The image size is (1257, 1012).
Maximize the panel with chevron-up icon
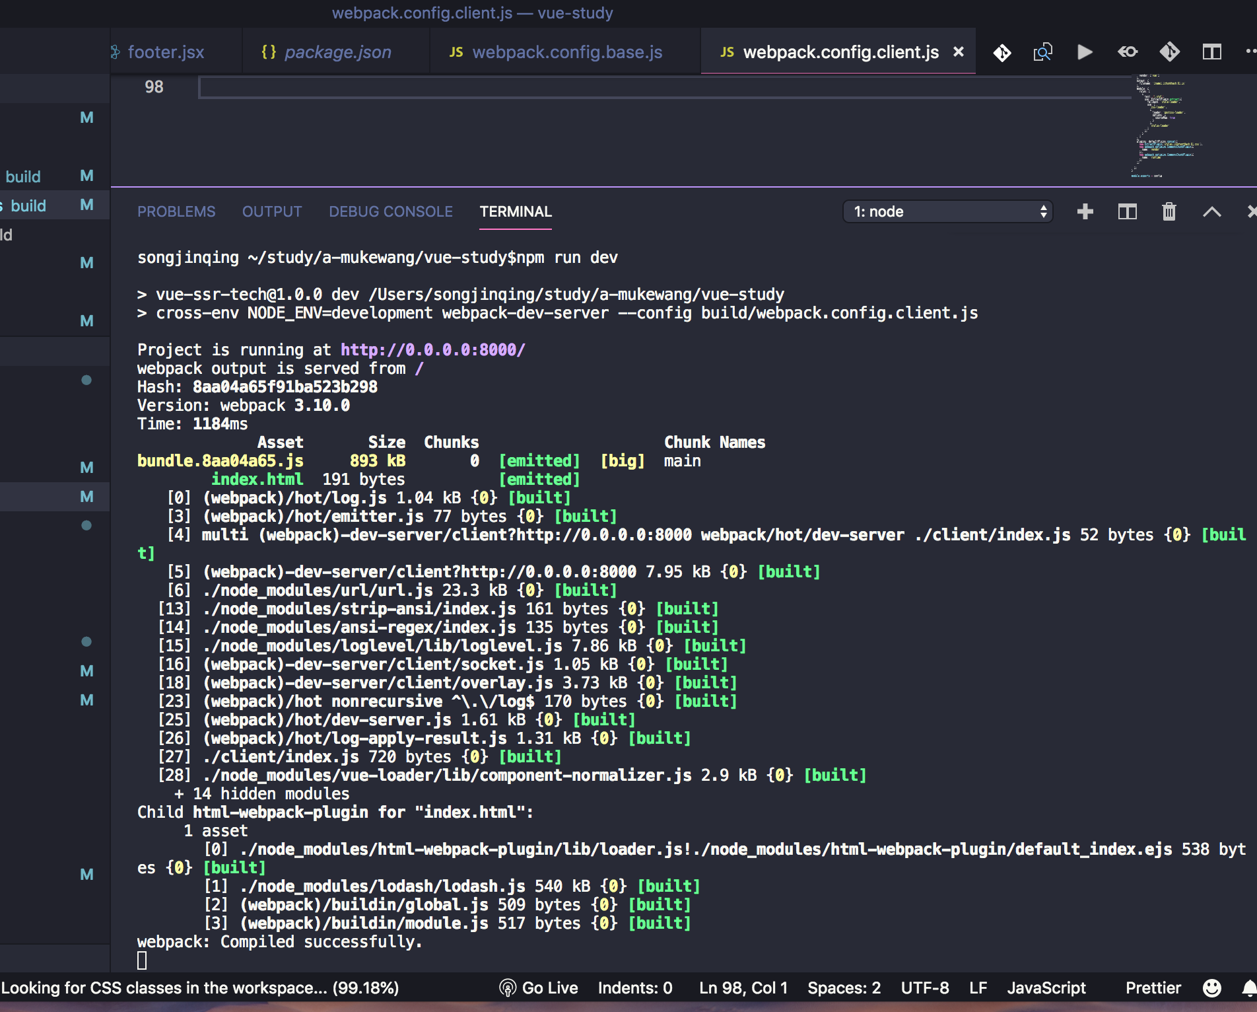coord(1211,211)
